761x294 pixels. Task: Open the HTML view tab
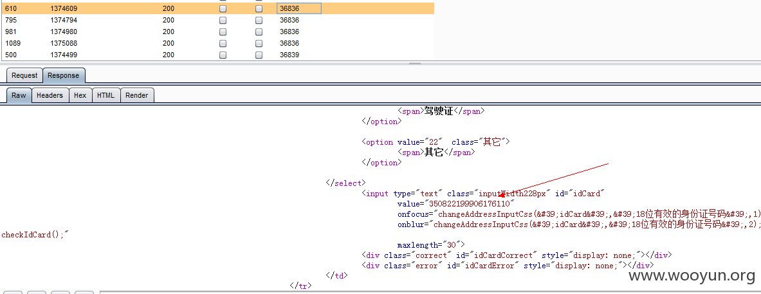click(x=105, y=96)
